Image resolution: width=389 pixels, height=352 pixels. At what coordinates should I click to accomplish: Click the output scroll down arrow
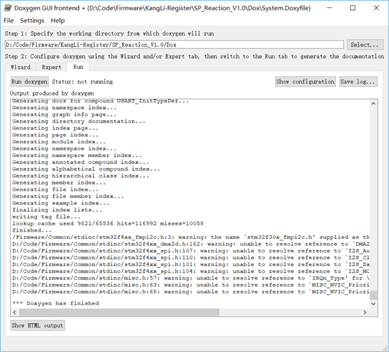pos(373,304)
